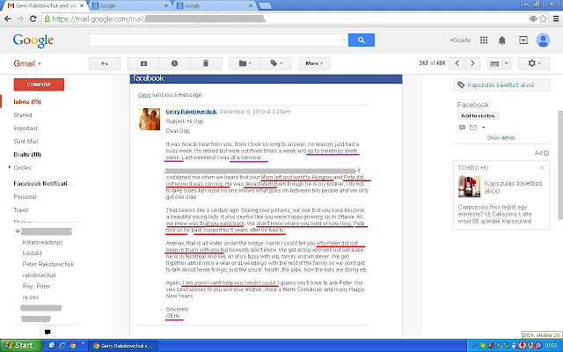The height and width of the screenshot is (352, 563).
Task: Open the Starred folder
Action: click(23, 115)
